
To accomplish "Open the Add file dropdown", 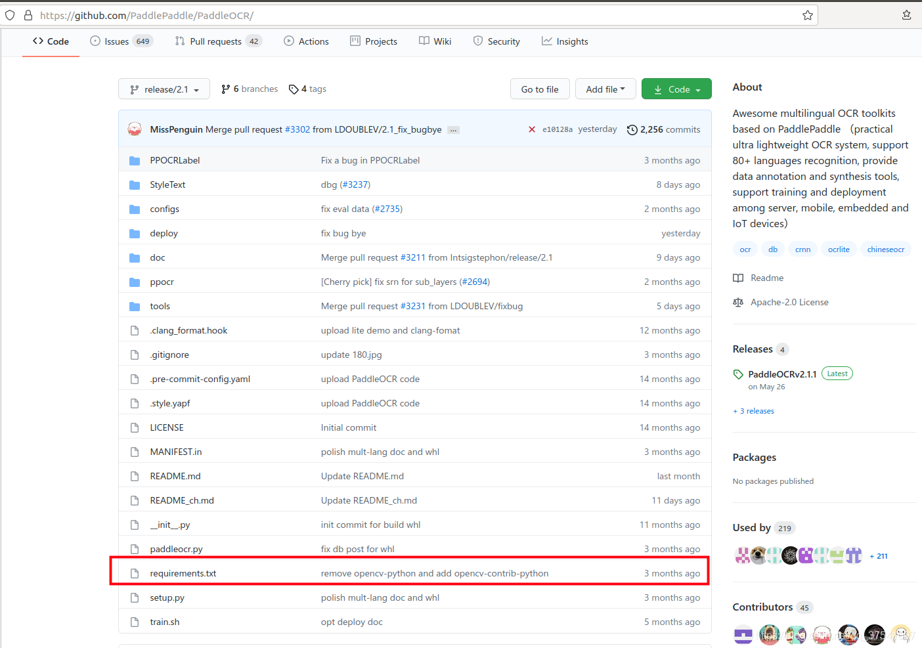I will (605, 89).
